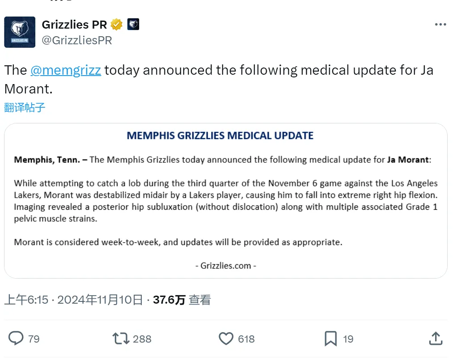Click the 618 likes count
457x360 pixels.
(x=246, y=339)
